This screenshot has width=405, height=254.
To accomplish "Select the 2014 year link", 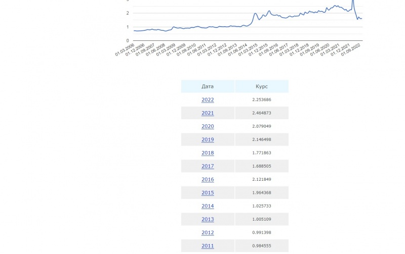I will [208, 206].
